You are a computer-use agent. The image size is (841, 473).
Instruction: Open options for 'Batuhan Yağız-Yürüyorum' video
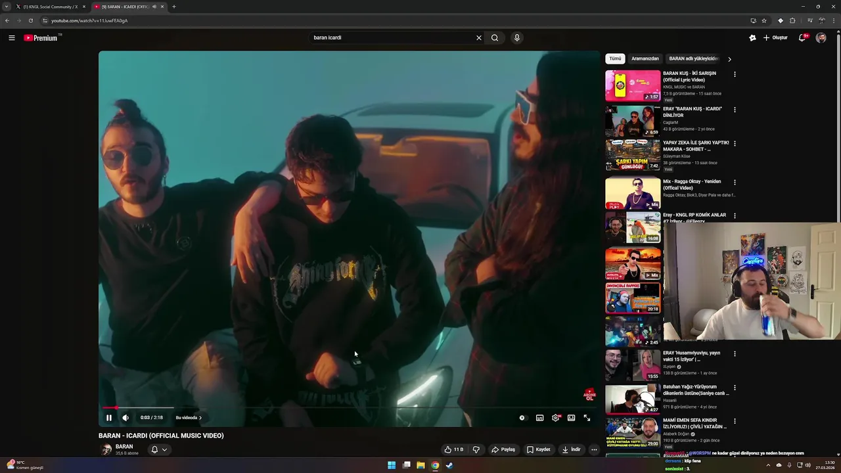click(x=735, y=388)
